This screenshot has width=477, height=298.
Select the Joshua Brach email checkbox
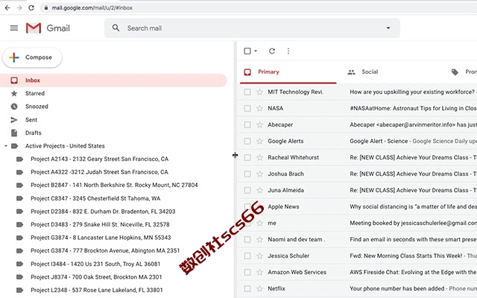pos(247,174)
